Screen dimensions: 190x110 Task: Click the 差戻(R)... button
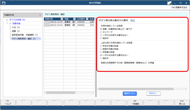[x=154, y=93]
